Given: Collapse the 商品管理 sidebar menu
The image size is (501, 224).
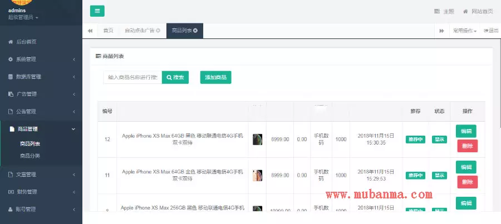Looking at the screenshot, I should point(41,129).
